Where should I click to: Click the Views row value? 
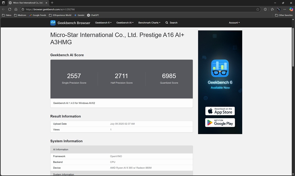point(111,130)
